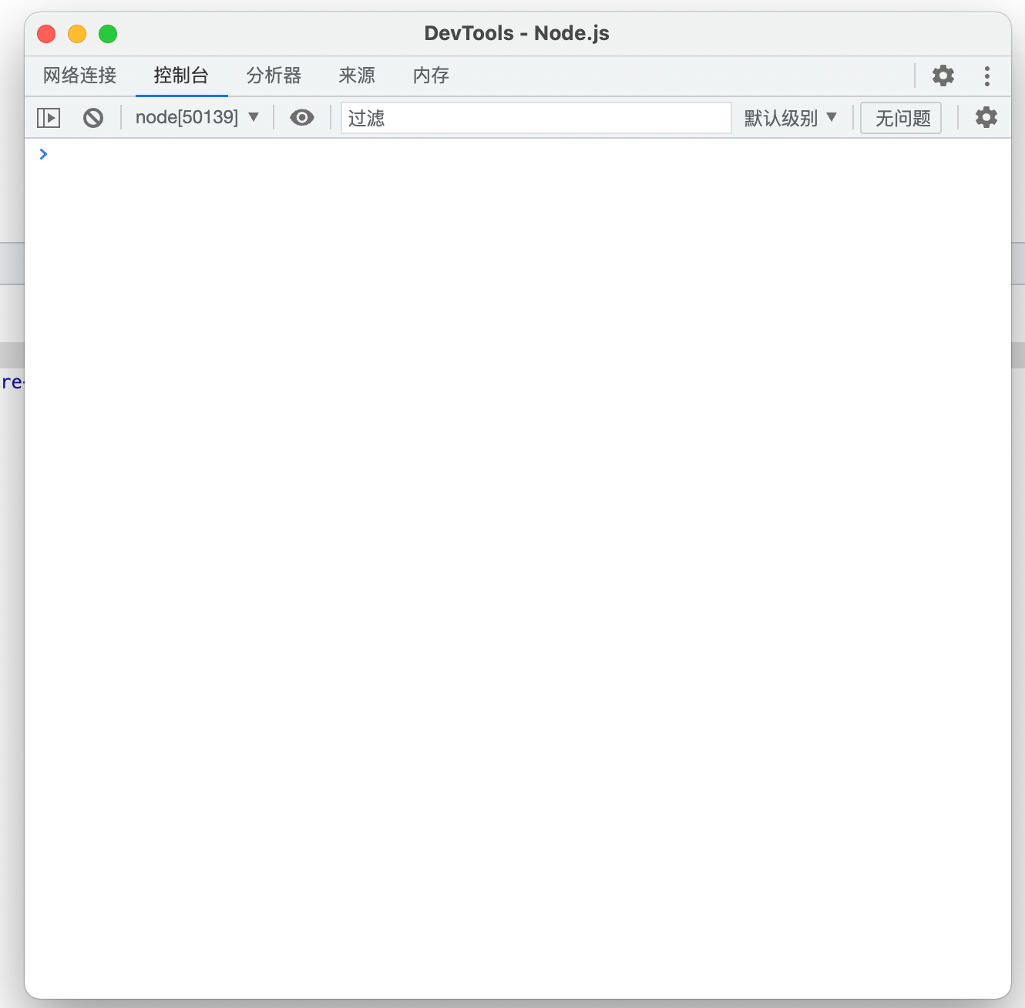
Task: Open the node[50139] context dropdown
Action: [197, 117]
